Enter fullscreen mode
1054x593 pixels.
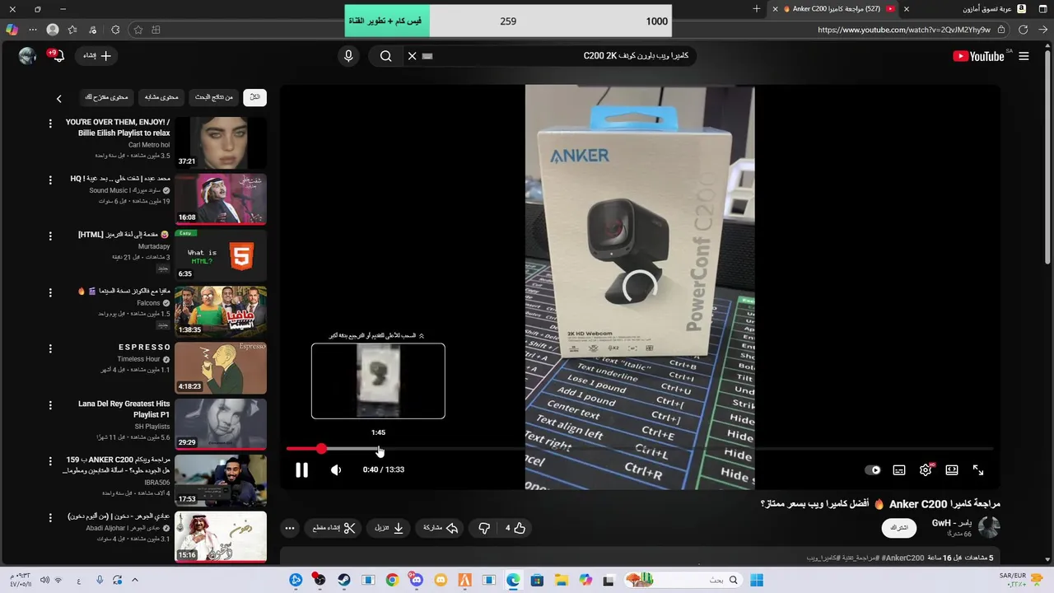pyautogui.click(x=978, y=470)
